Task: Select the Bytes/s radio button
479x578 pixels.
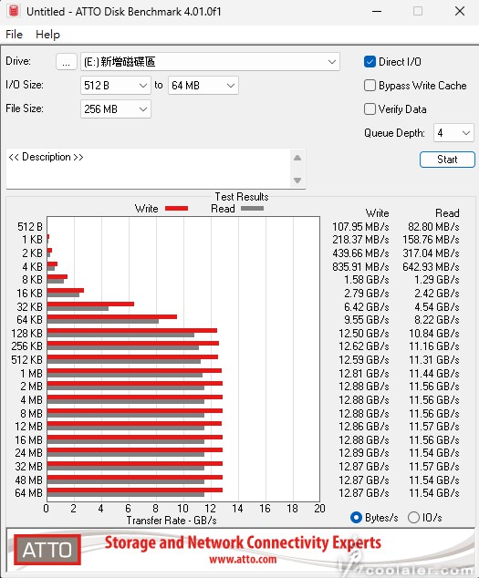Action: pos(356,518)
